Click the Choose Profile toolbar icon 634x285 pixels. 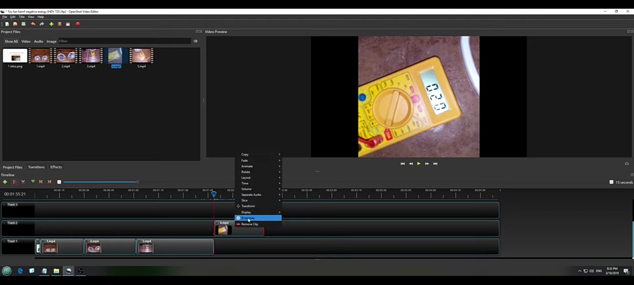[x=59, y=24]
